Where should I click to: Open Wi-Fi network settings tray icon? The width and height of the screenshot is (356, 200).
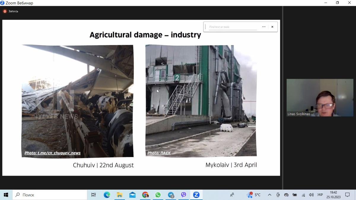coord(303,195)
